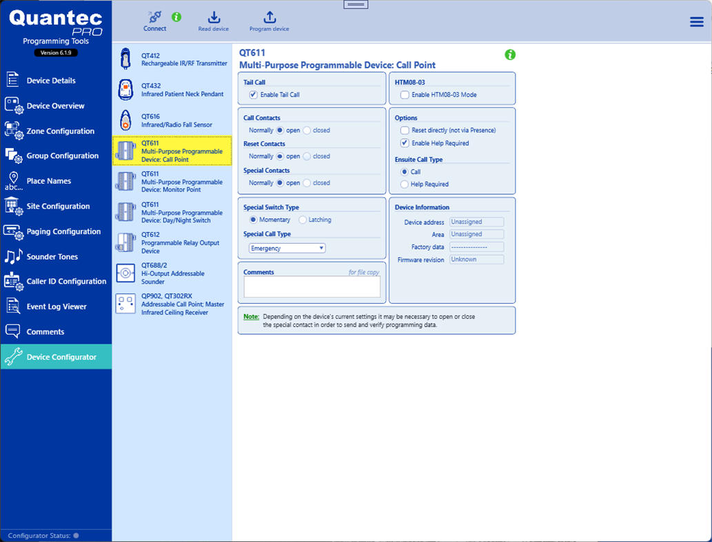Select the QT432 neck pendant device icon

point(125,90)
